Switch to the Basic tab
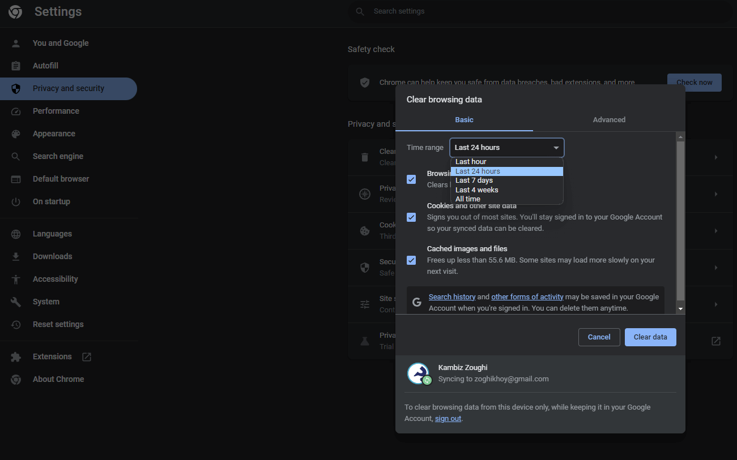 [x=464, y=120]
